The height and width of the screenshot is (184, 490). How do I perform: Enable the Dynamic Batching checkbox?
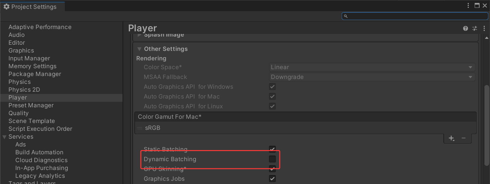click(x=272, y=159)
